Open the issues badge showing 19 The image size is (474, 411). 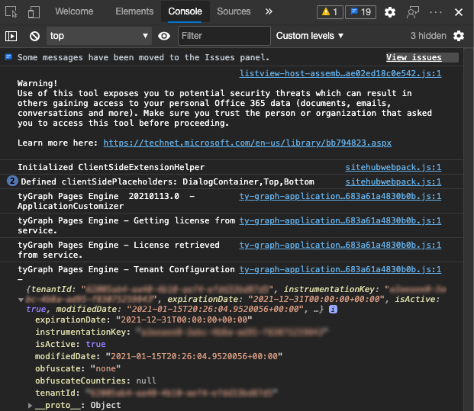click(x=360, y=12)
